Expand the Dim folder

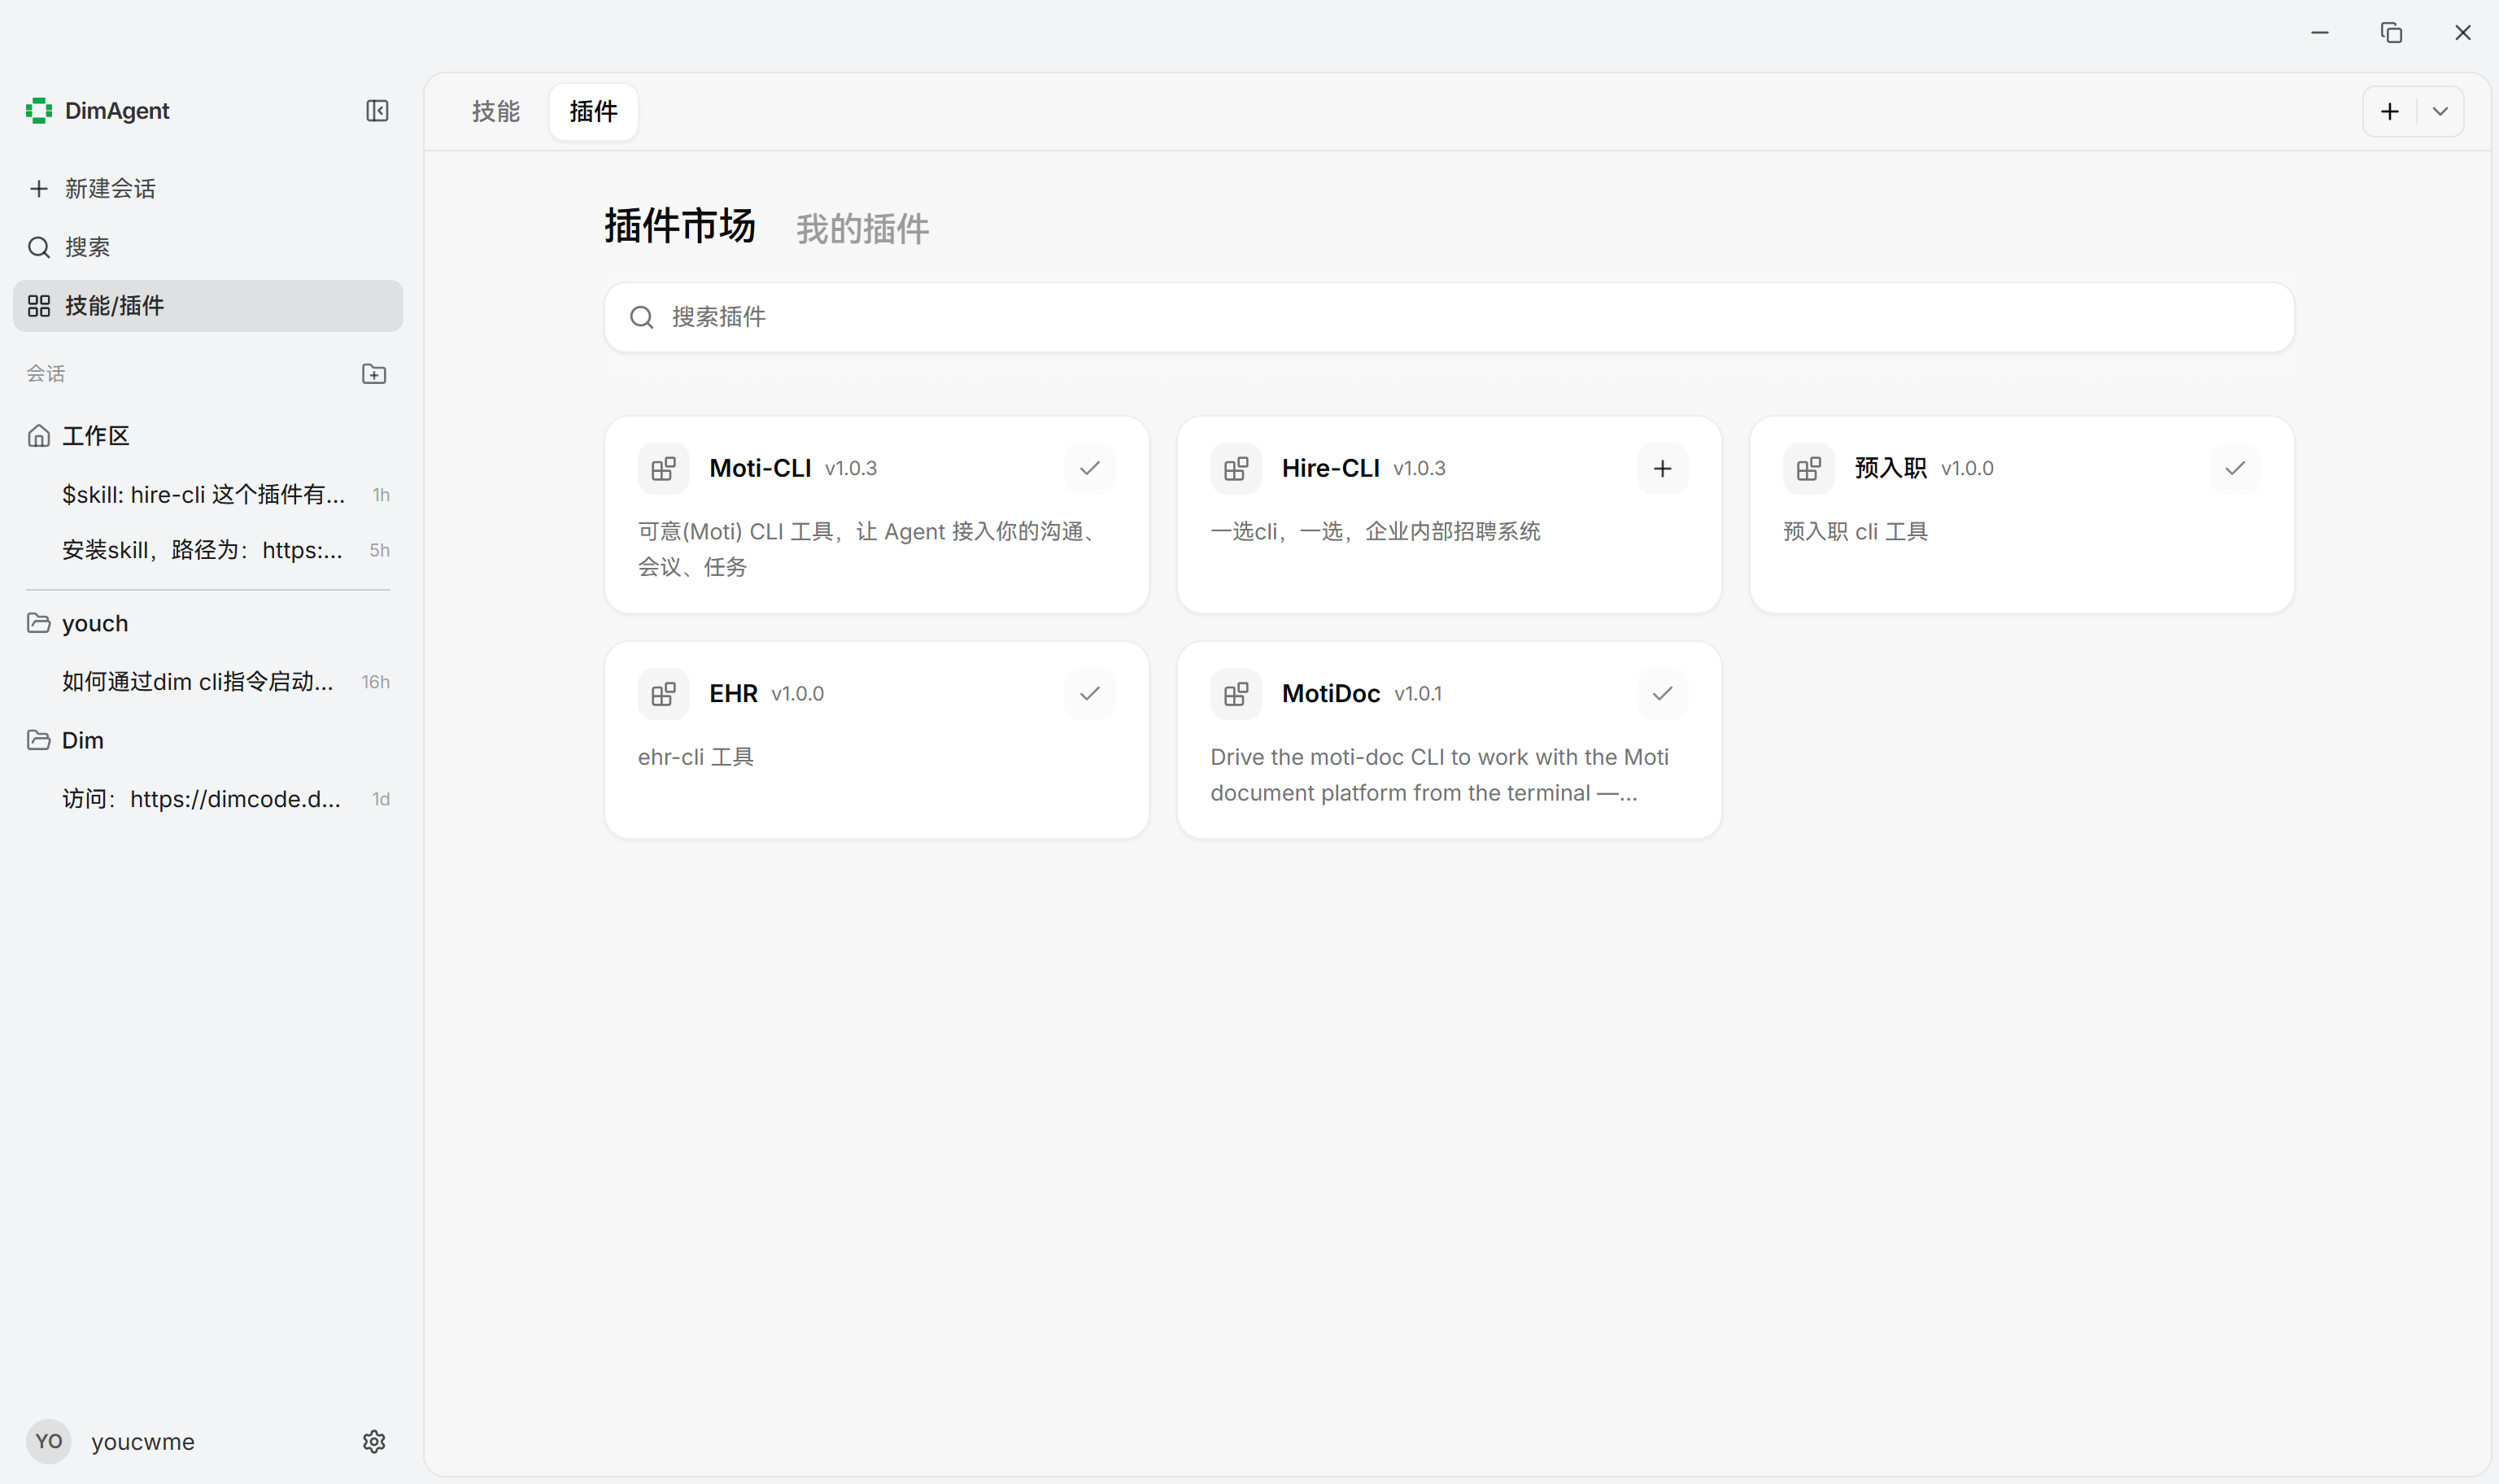(208, 740)
